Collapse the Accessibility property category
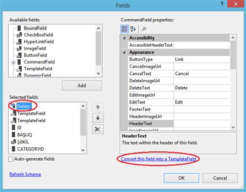 point(124,38)
